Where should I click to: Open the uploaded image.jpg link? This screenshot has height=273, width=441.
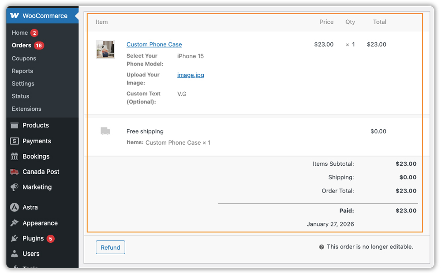(191, 75)
